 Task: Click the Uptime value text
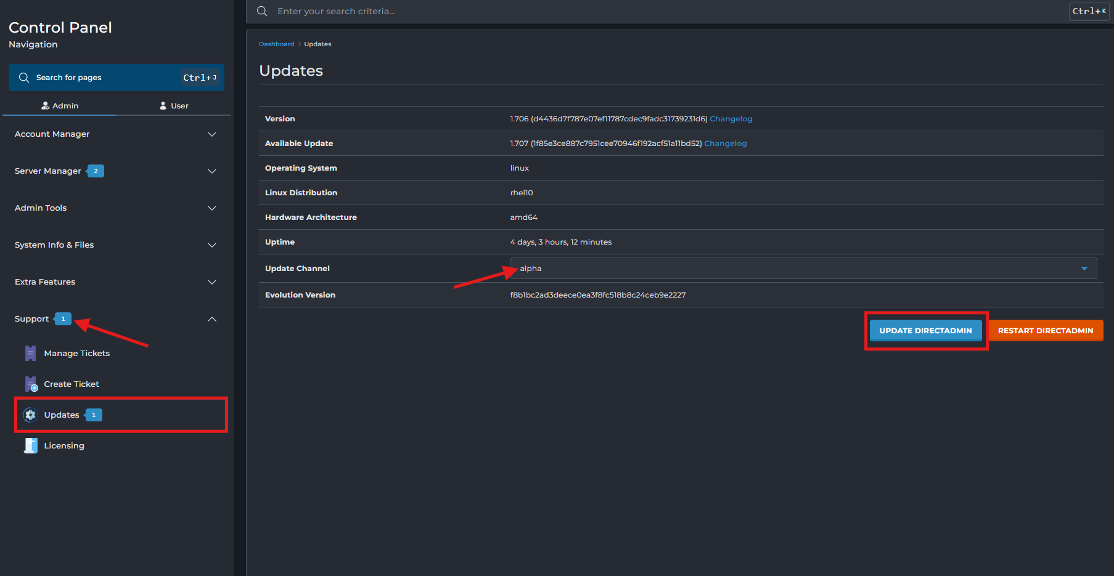tap(561, 242)
